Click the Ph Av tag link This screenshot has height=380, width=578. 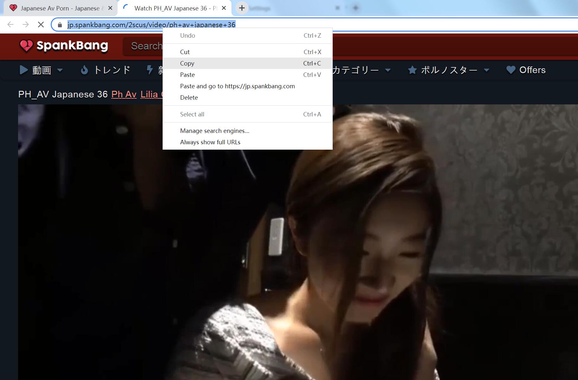click(124, 94)
